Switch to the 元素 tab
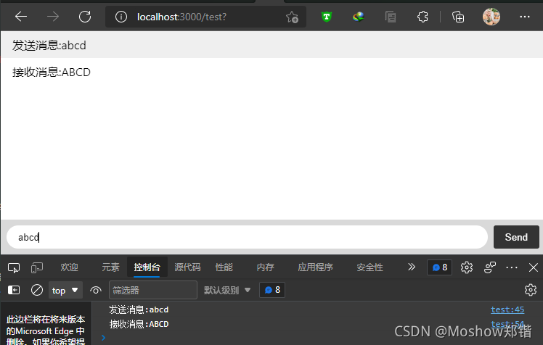543x345 pixels. point(110,267)
